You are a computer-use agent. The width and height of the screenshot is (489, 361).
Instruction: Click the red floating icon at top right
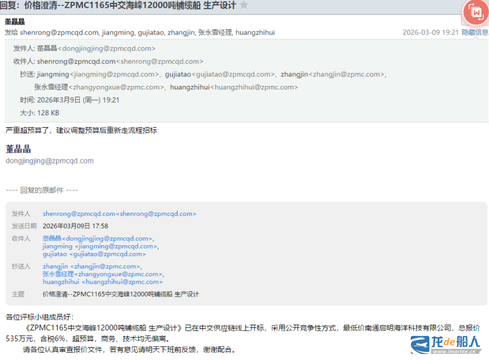tap(475, 12)
